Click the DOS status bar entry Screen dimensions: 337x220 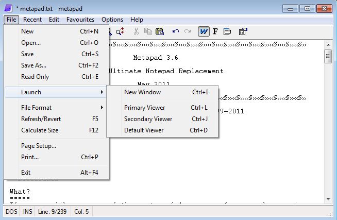click(11, 212)
